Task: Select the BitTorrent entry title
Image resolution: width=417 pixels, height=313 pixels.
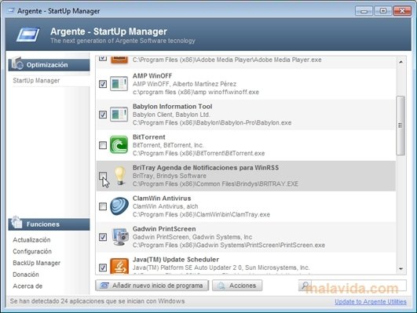Action: click(x=149, y=137)
